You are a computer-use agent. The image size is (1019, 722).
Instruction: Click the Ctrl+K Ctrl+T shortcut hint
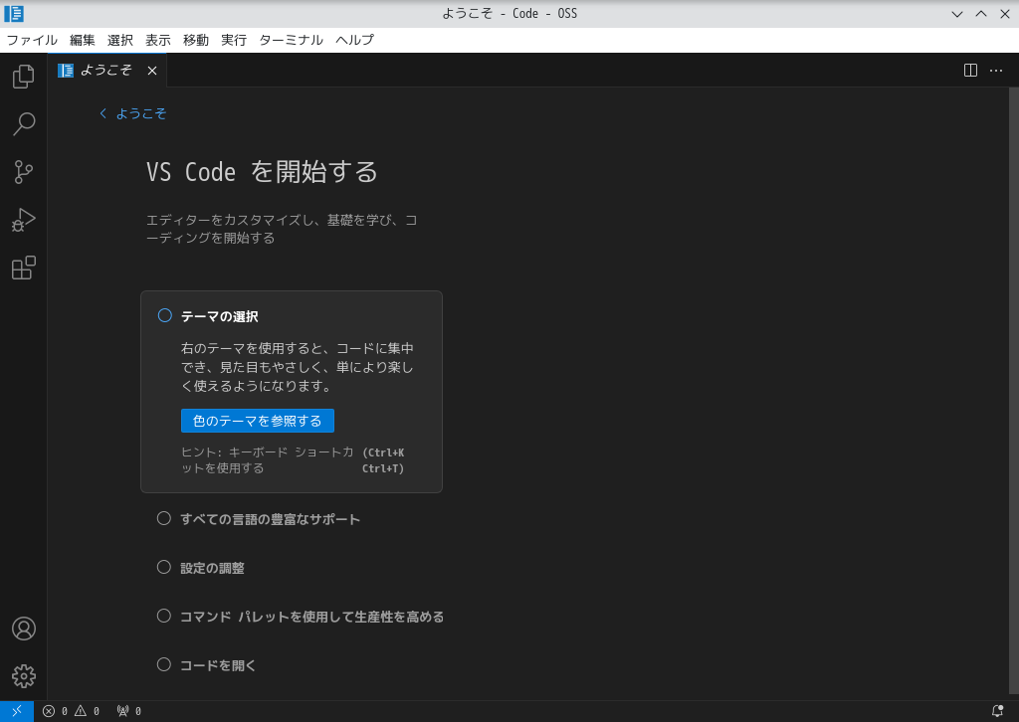tap(383, 460)
